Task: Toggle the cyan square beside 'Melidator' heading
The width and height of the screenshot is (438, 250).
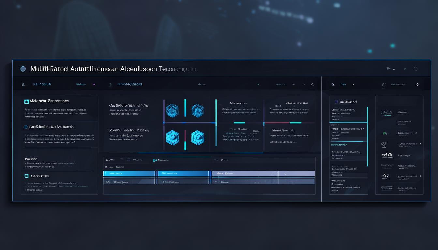Action: click(27, 101)
